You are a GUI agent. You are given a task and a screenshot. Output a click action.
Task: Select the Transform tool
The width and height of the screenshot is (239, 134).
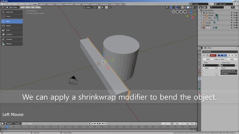coord(12,34)
